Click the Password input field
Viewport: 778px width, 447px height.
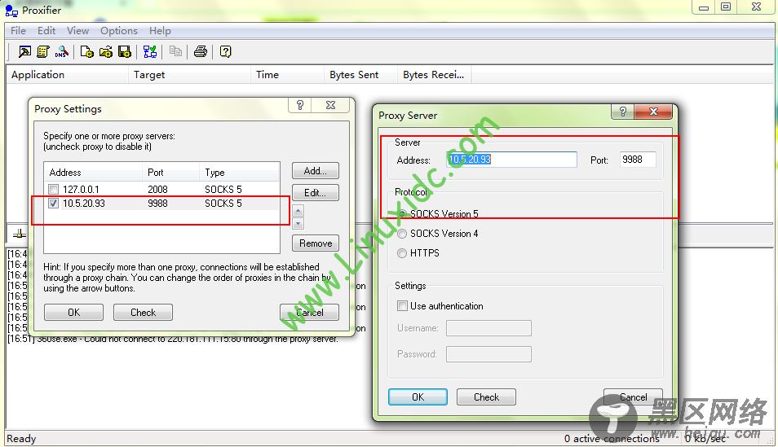(488, 354)
